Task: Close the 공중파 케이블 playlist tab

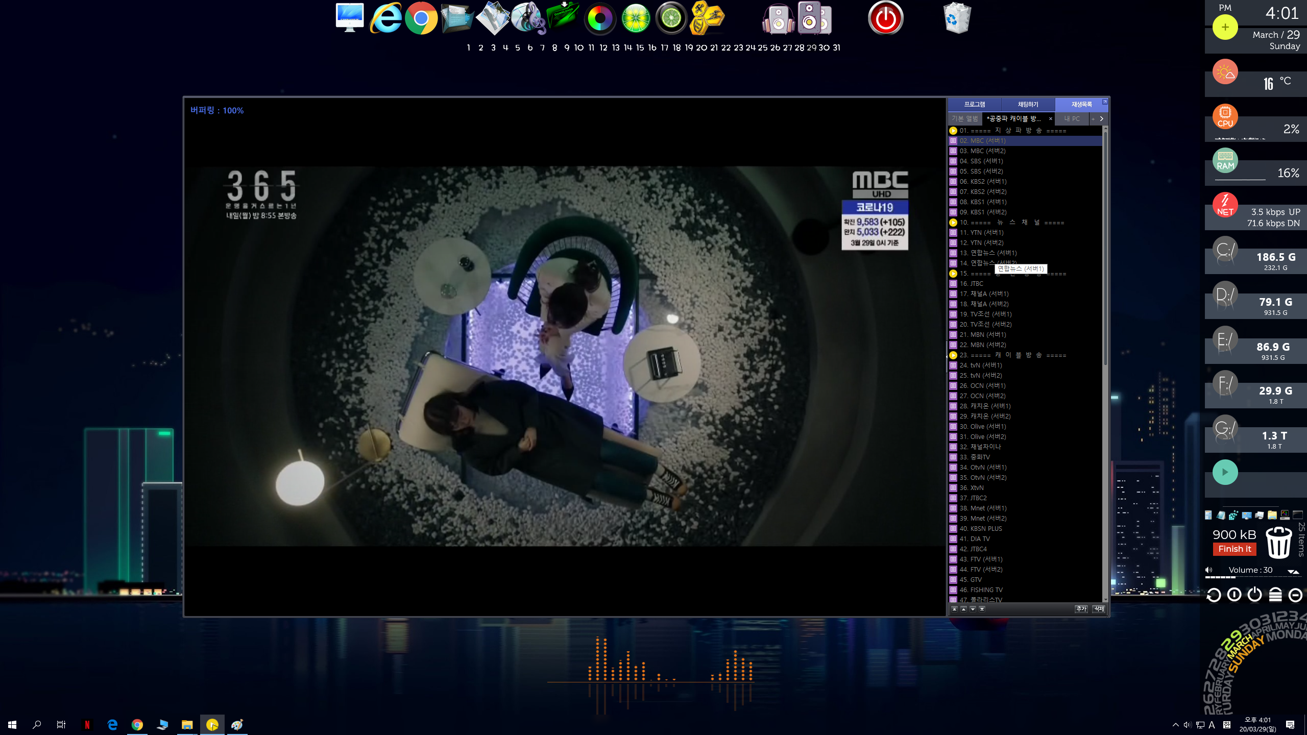Action: click(x=1050, y=118)
